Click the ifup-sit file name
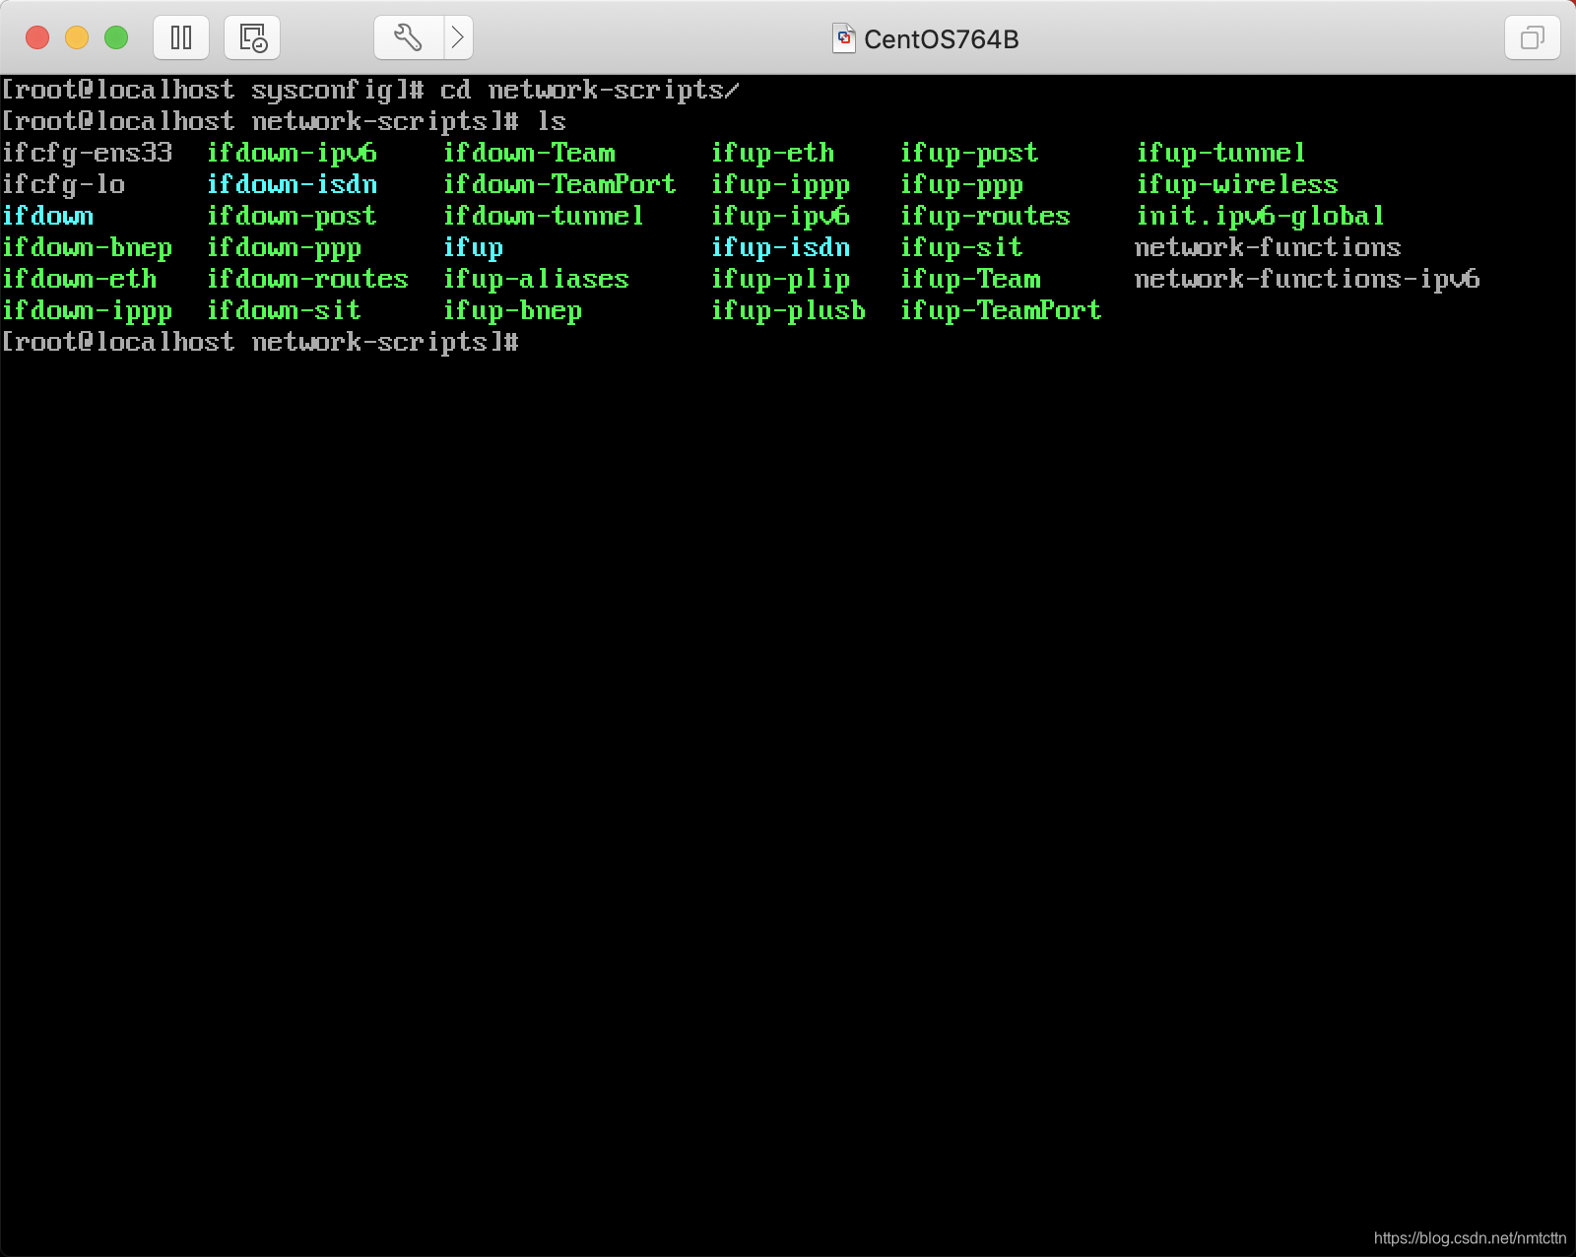 coord(962,247)
